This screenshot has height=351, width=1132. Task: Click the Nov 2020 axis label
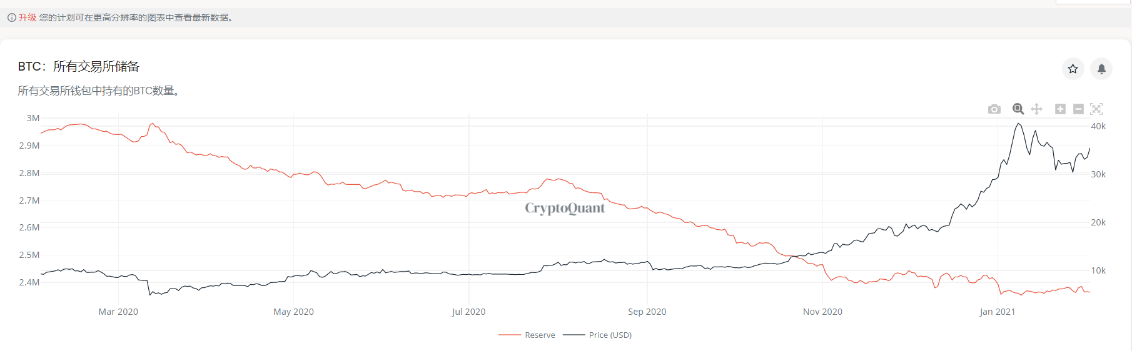[822, 312]
